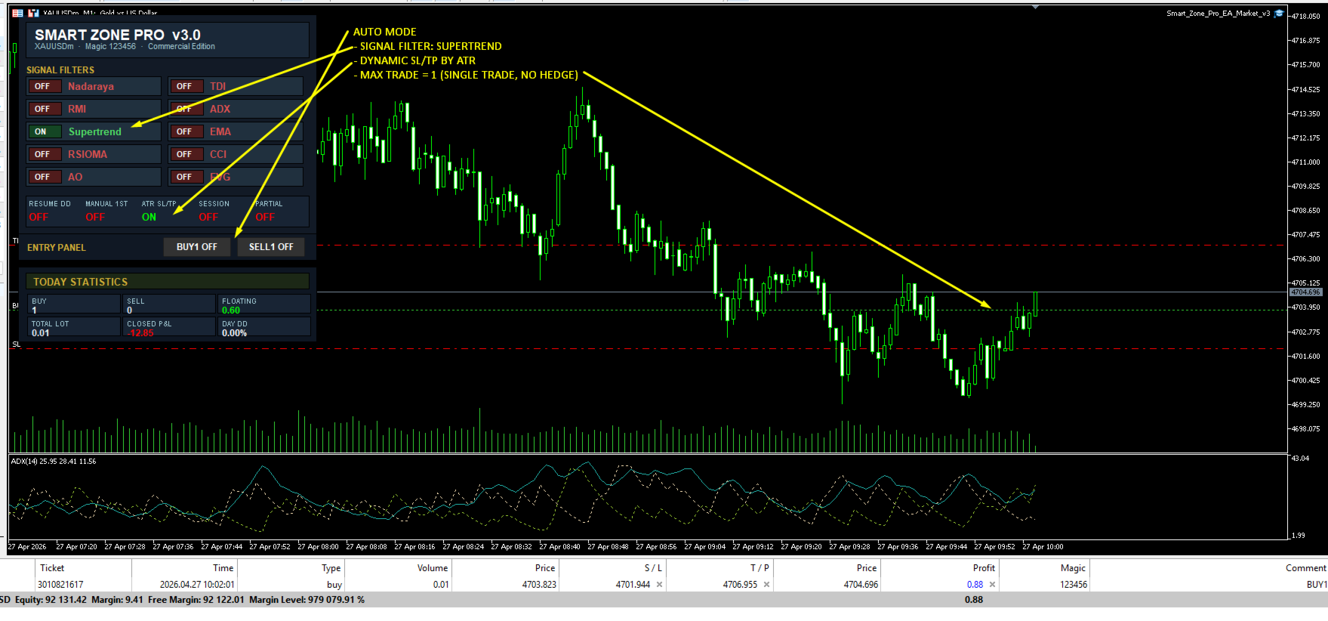Viewport: 1328px width, 621px height.
Task: Click the CLOSED P&L value -12.85
Action: 140,333
